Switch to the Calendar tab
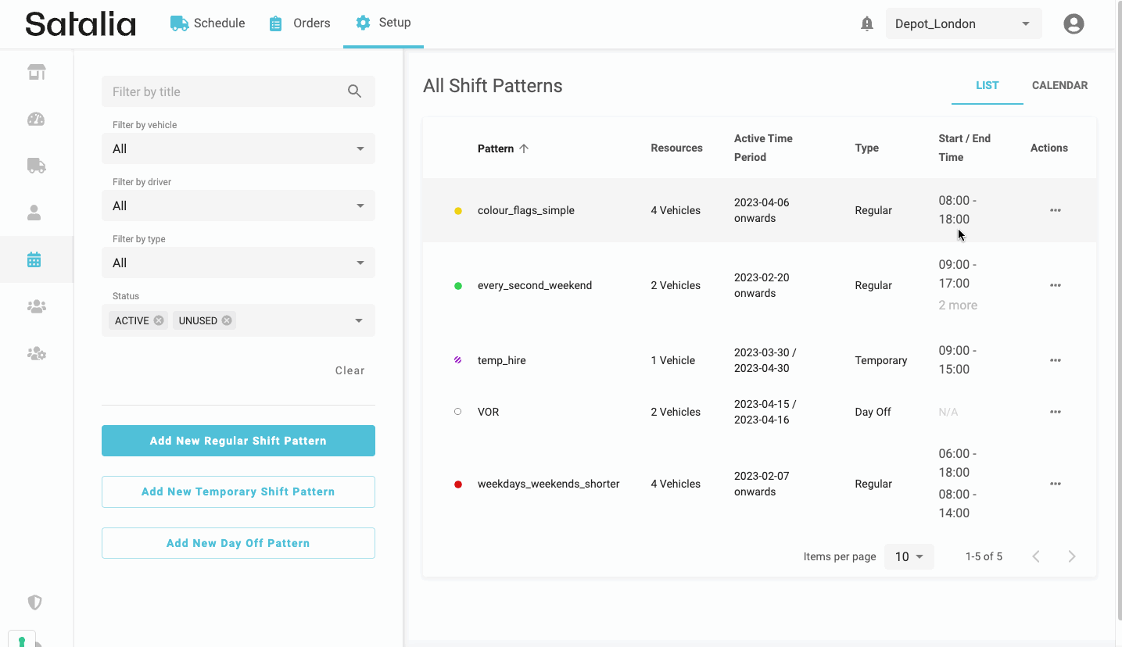The height and width of the screenshot is (647, 1122). point(1059,85)
